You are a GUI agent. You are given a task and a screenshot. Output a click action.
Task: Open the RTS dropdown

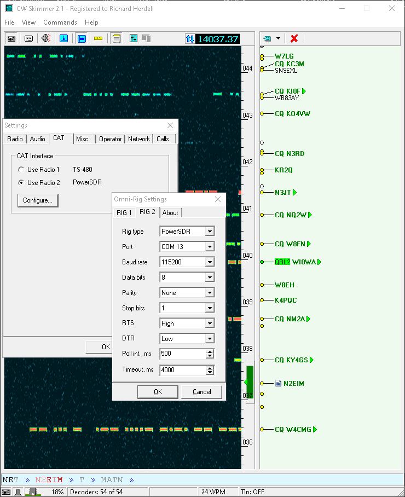click(210, 323)
